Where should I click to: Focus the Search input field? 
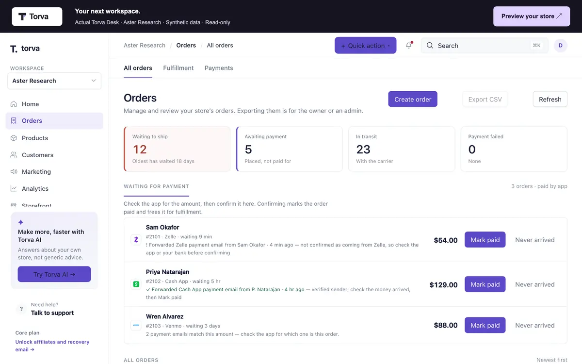point(485,46)
